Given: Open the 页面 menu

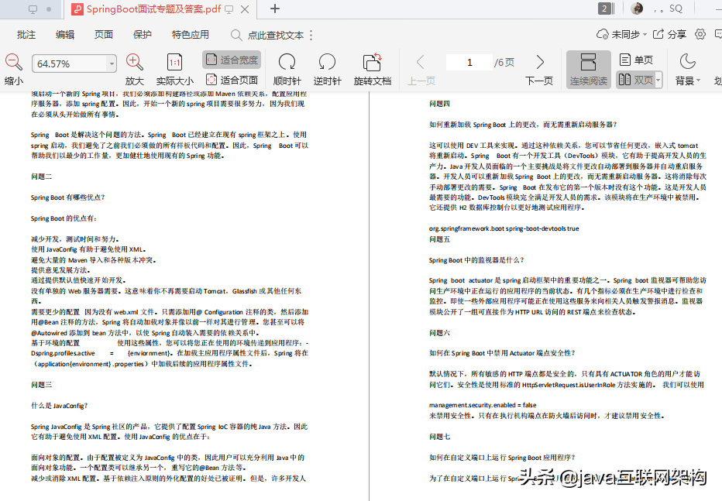Looking at the screenshot, I should [104, 35].
